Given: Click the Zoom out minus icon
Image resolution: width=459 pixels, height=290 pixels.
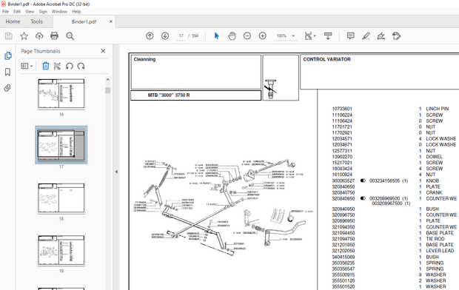Looking at the screenshot, I should point(247,36).
